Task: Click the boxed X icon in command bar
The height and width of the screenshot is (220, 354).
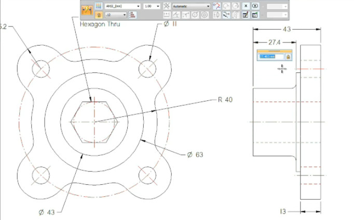Action: pos(255,6)
